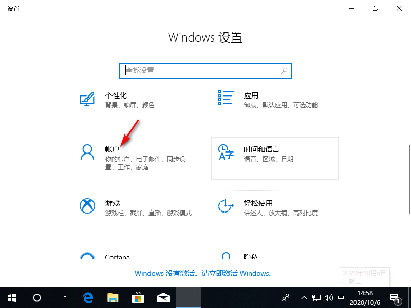Open the Start menu
411x308 pixels.
tap(12, 298)
